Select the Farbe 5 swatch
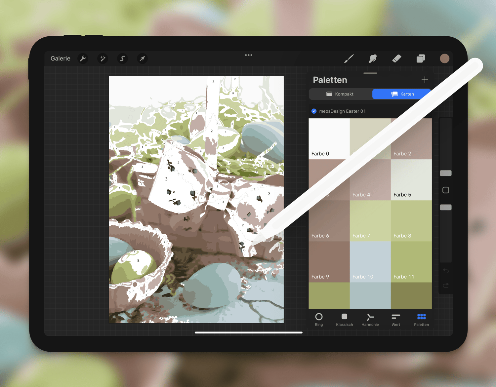 click(x=411, y=180)
